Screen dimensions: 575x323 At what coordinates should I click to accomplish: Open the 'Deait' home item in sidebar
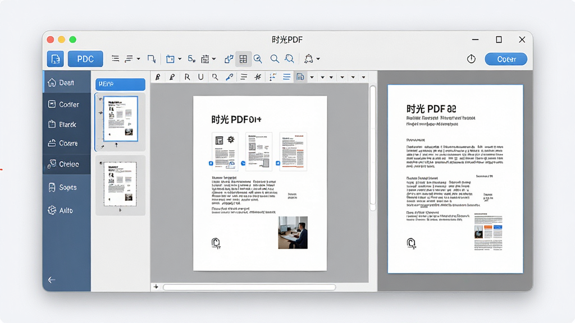tap(67, 82)
